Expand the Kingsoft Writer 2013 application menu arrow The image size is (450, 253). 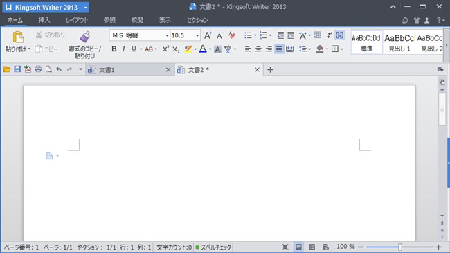pos(86,8)
